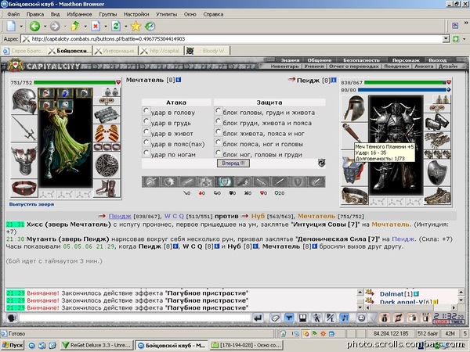Click Мечтатель's chest armor slot
The image size is (470, 352).
pyautogui.click(x=24, y=160)
